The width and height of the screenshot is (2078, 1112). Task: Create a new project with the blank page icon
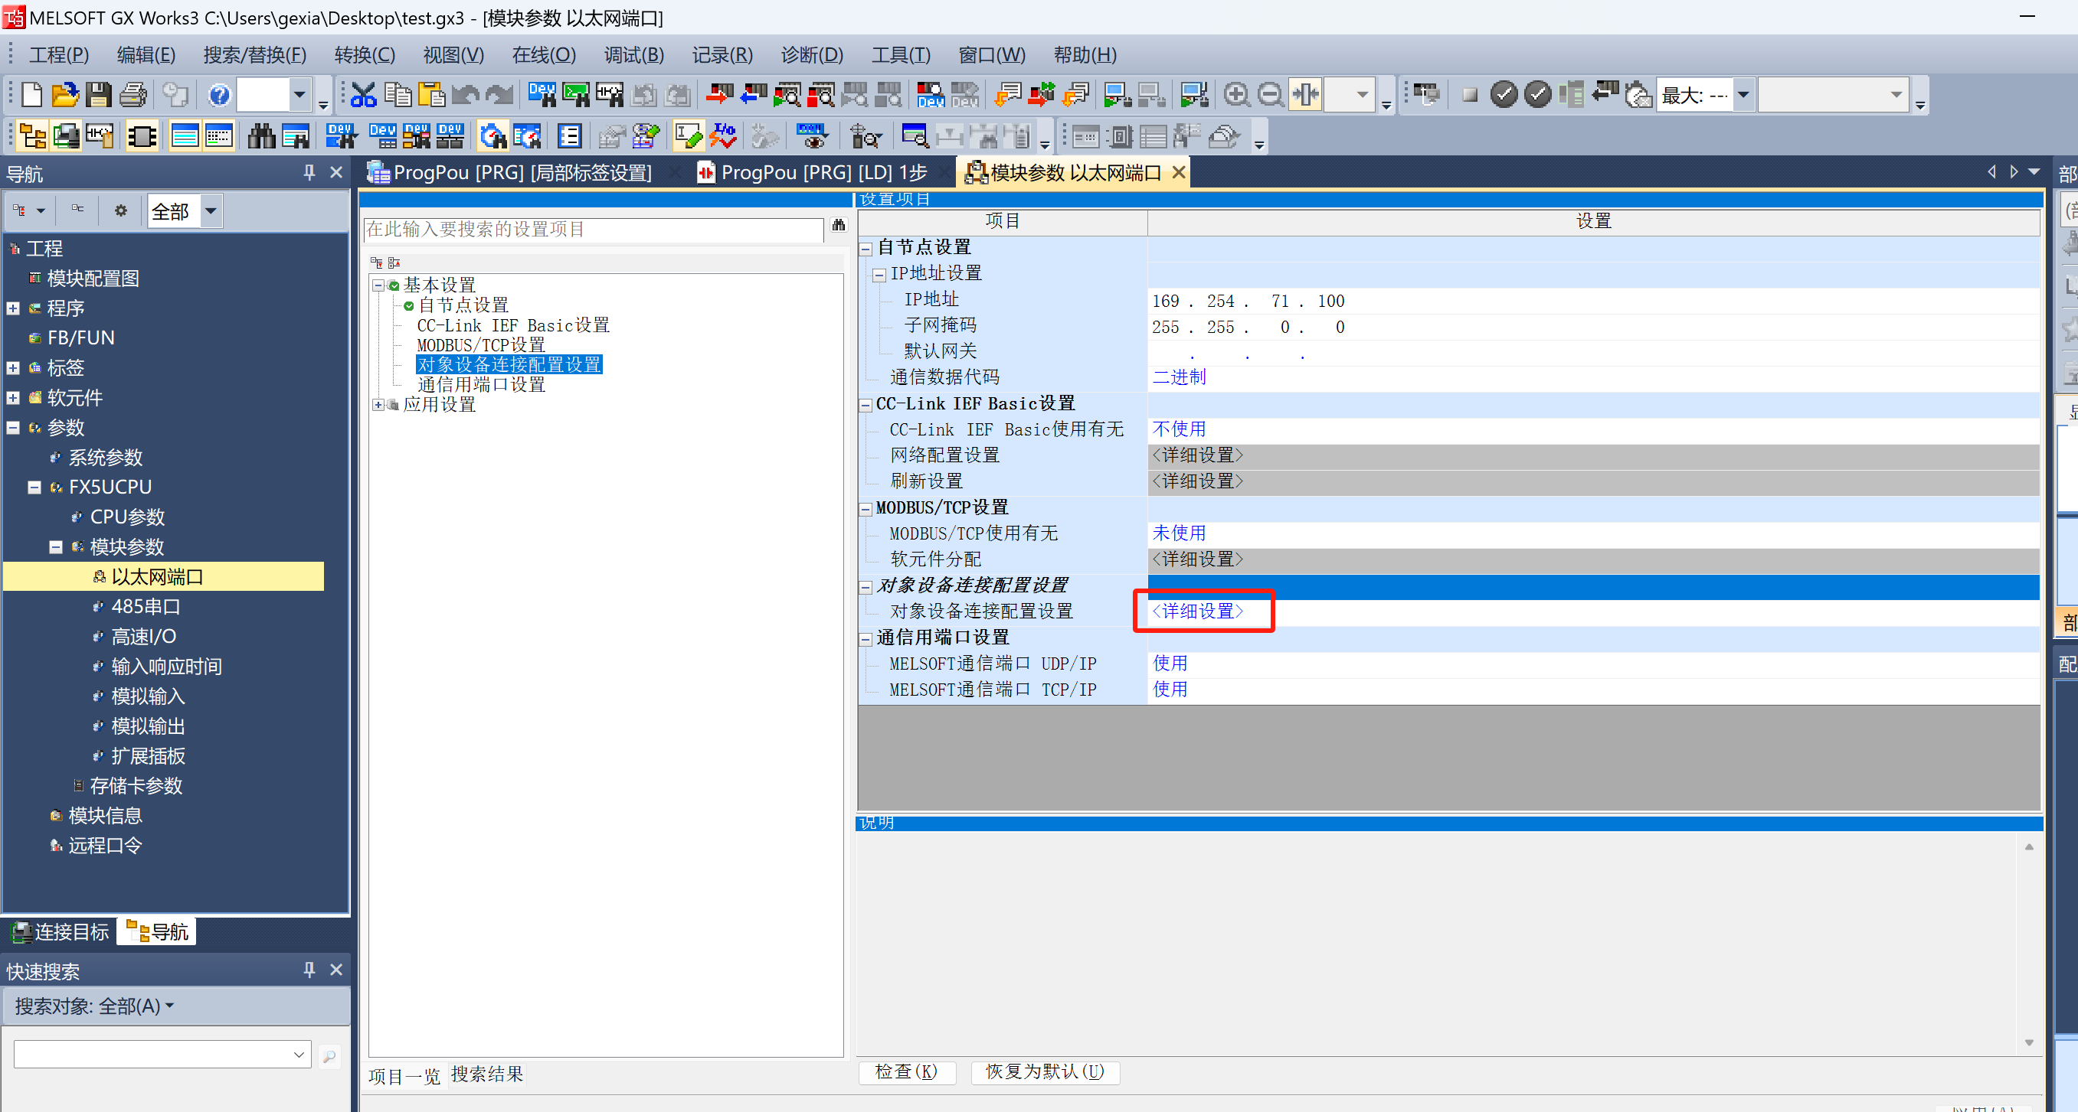[x=32, y=95]
